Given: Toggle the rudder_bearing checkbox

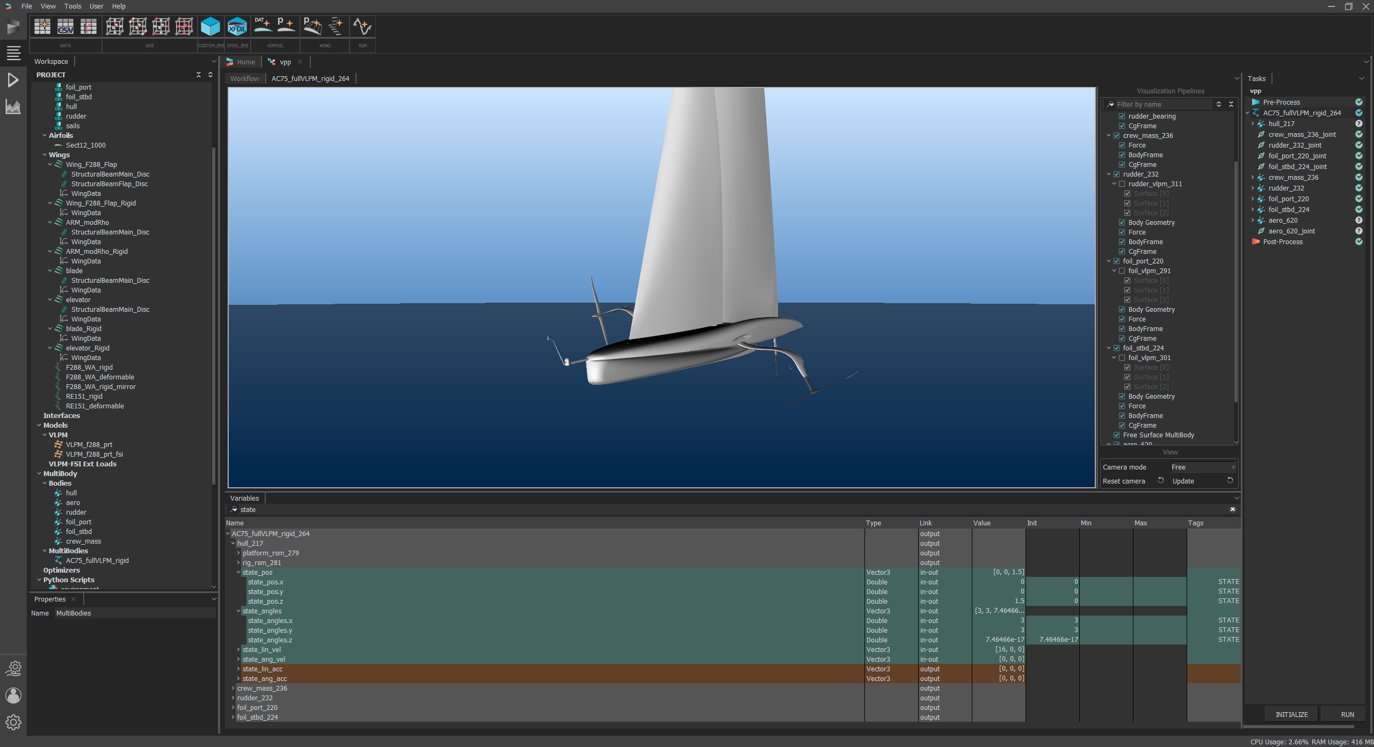Looking at the screenshot, I should pyautogui.click(x=1122, y=116).
